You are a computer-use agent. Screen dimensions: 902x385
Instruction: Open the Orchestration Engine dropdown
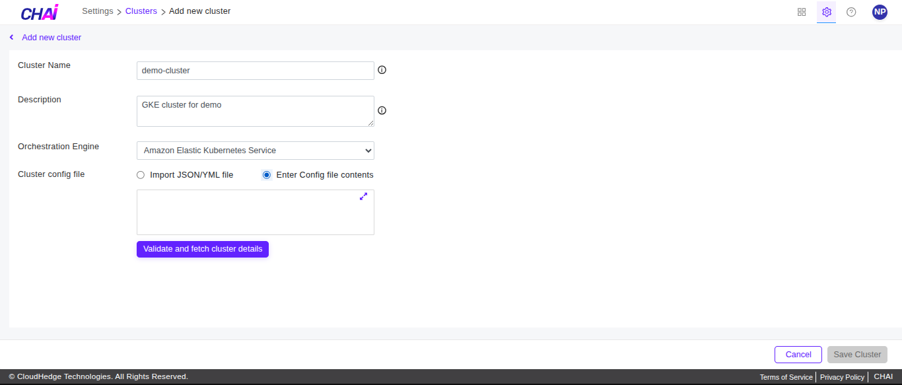click(255, 151)
